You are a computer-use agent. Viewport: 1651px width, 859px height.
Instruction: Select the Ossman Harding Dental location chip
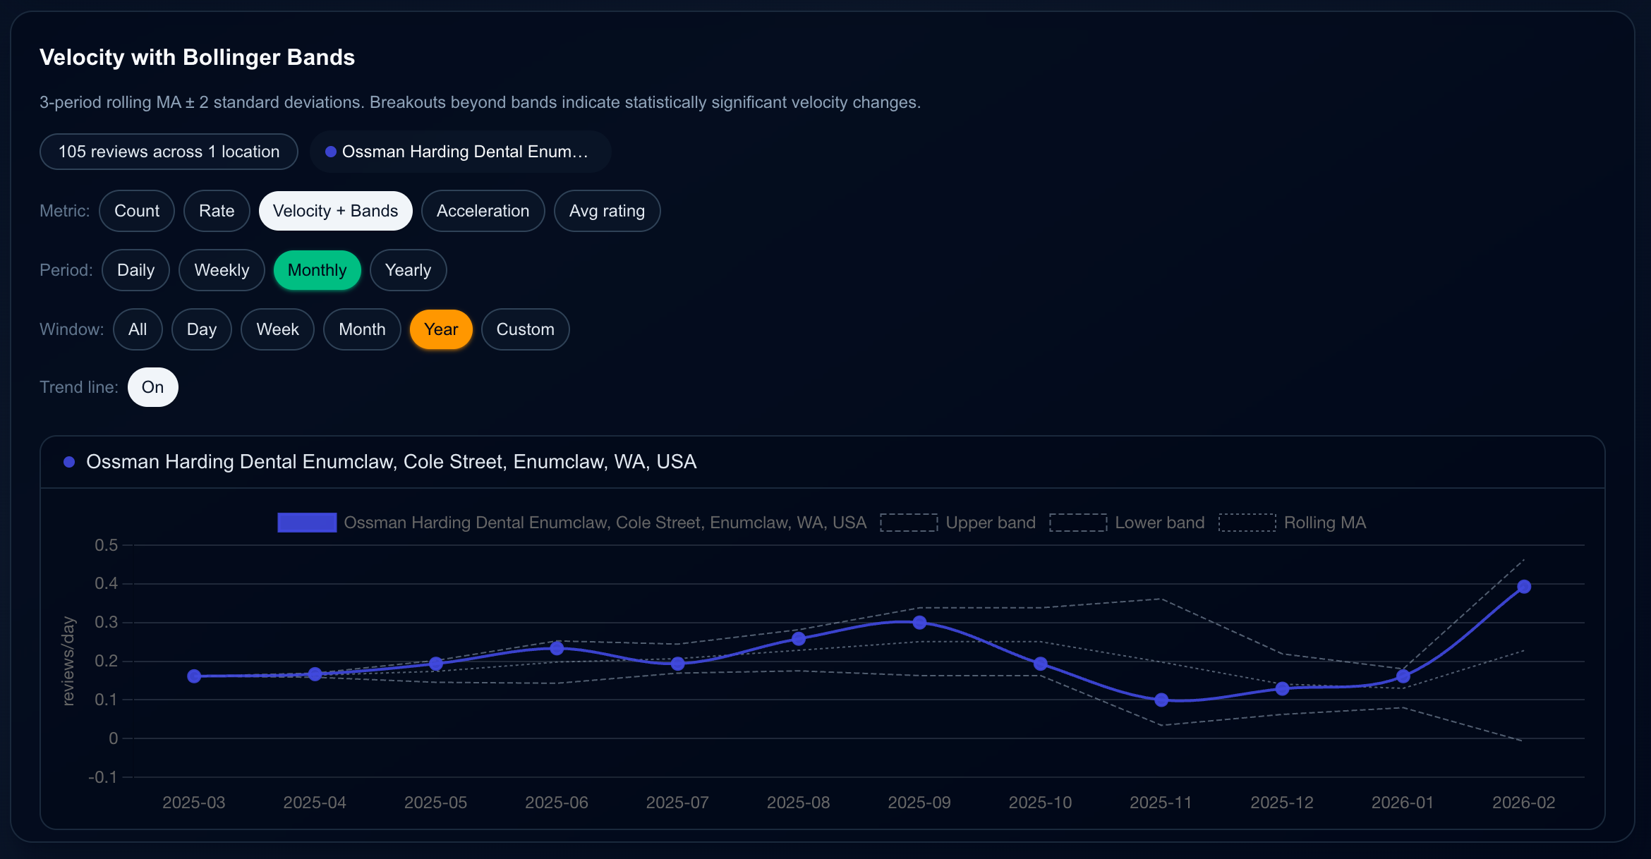tap(460, 151)
